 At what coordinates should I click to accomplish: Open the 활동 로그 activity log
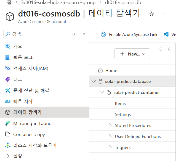[x=23, y=57]
